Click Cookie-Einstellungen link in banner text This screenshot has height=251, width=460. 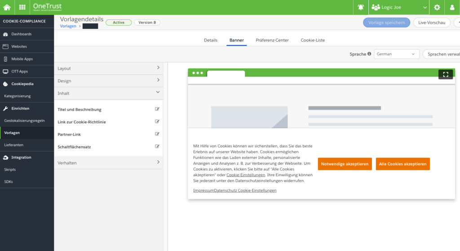click(246, 175)
